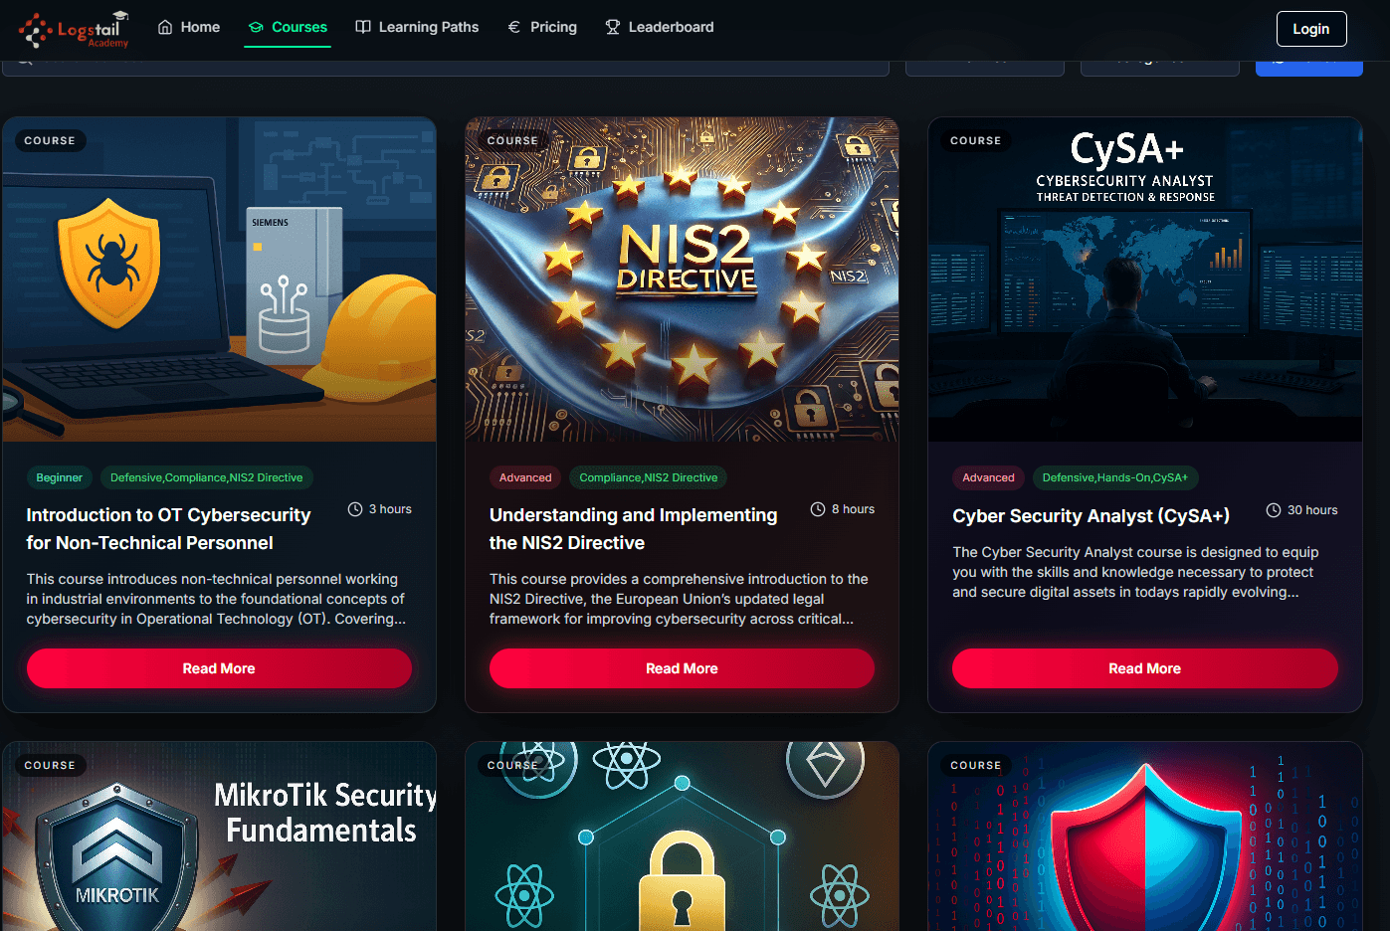Read More about OT Cybersecurity course
The image size is (1390, 931).
pos(219,668)
